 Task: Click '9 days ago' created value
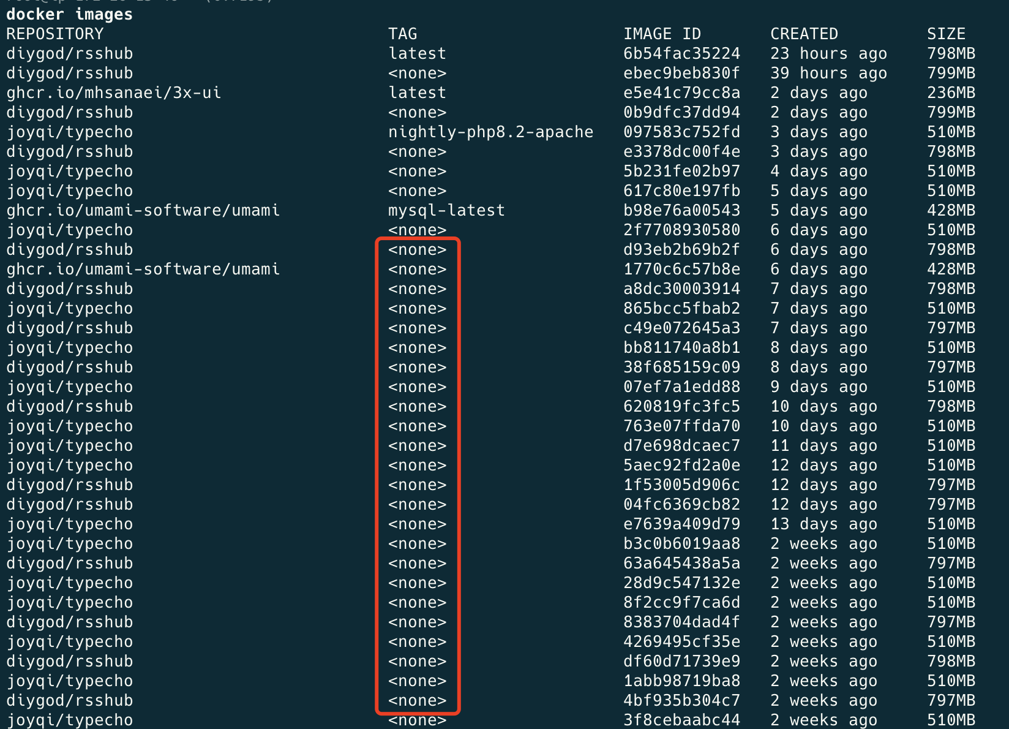pos(819,387)
